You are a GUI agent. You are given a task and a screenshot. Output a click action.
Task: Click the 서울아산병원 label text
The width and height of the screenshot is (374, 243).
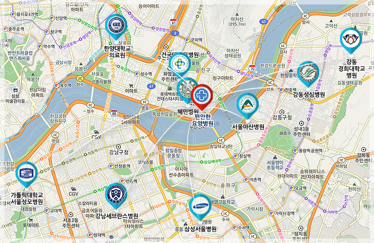coord(248,127)
